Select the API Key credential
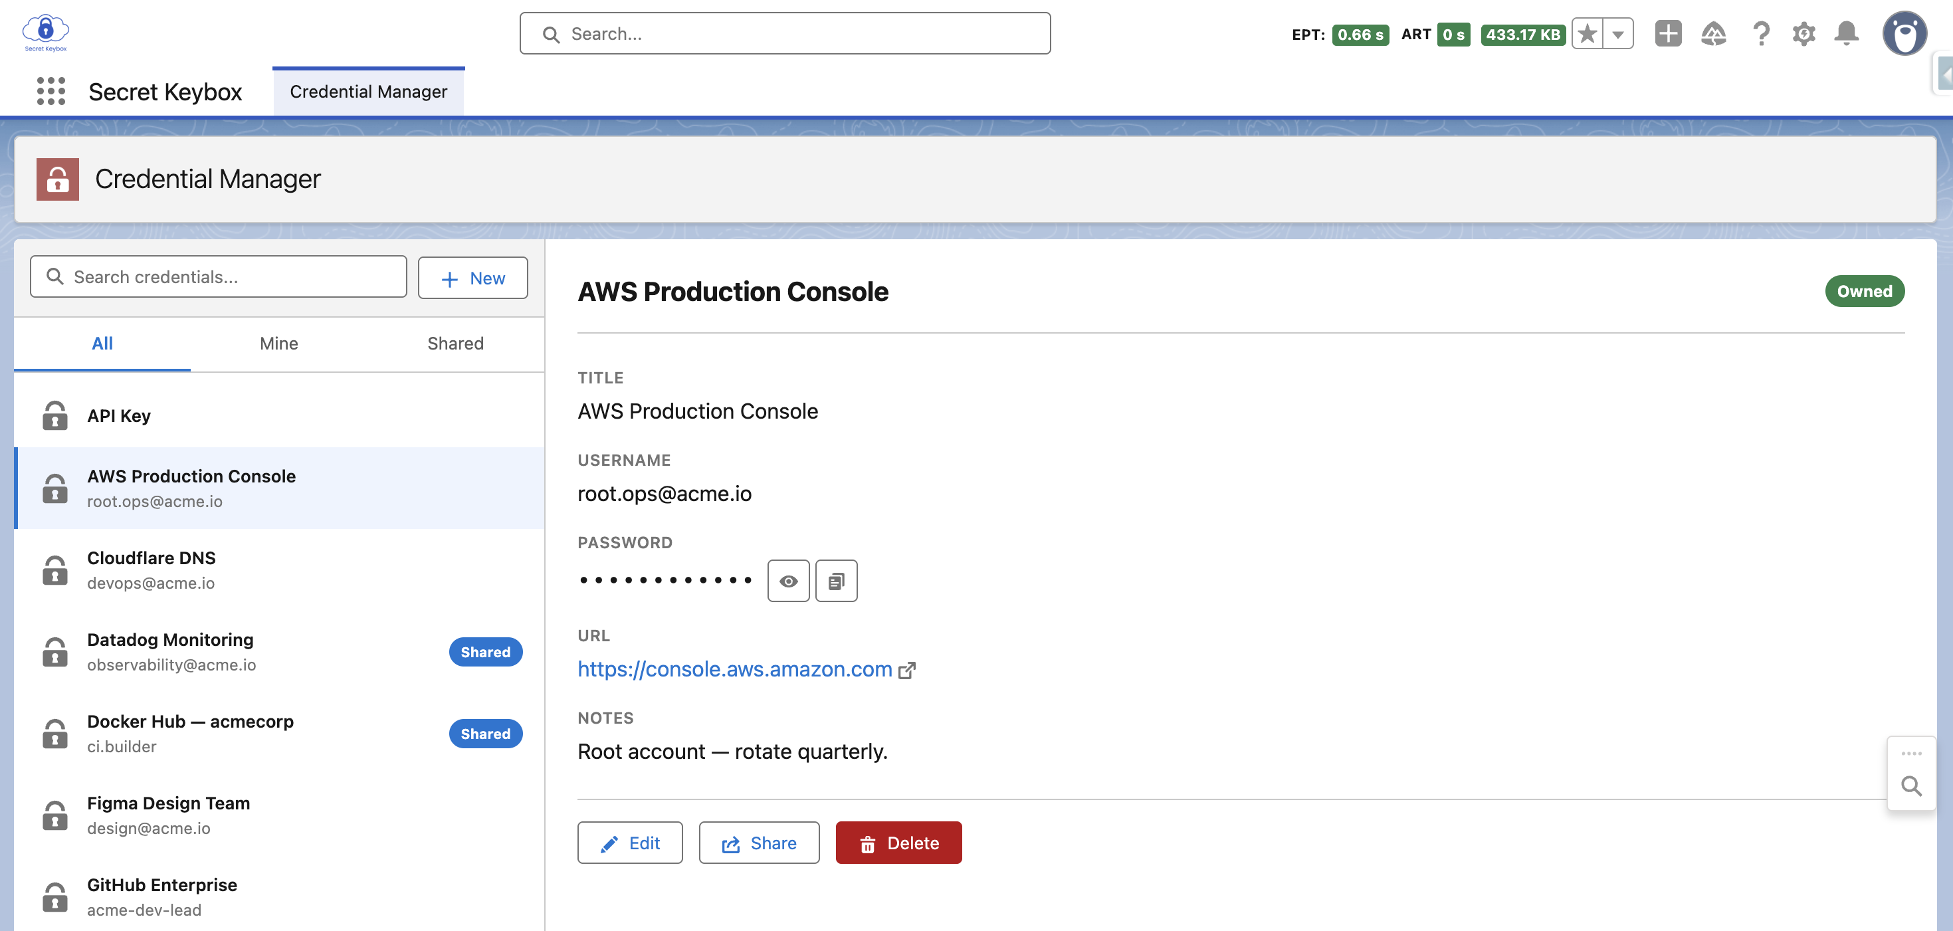This screenshot has width=1953, height=931. 279,415
